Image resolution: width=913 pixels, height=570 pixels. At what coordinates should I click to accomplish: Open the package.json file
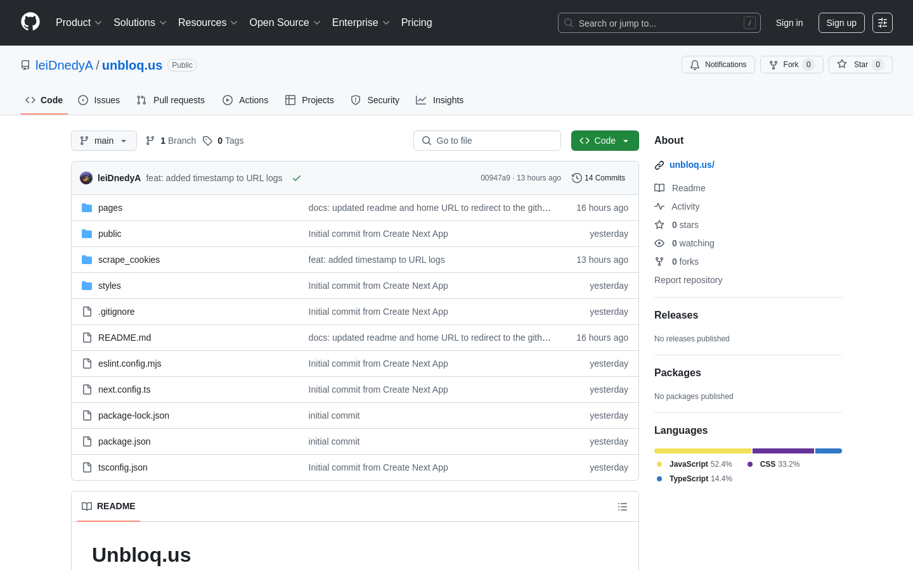click(124, 441)
